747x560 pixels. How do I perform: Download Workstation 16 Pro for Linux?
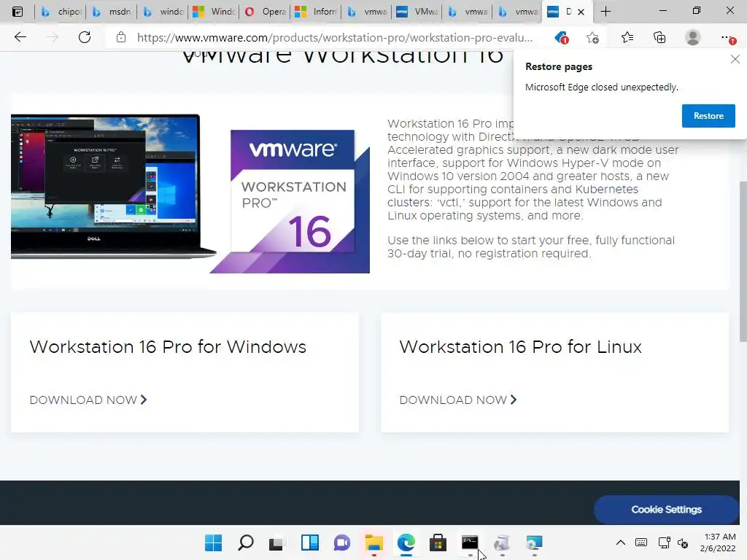458,400
